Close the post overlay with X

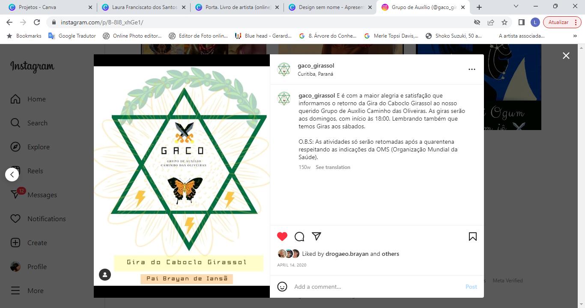click(x=566, y=56)
